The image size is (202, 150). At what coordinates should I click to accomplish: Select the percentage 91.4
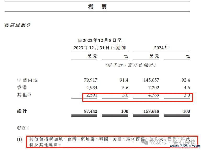pyautogui.click(x=124, y=80)
